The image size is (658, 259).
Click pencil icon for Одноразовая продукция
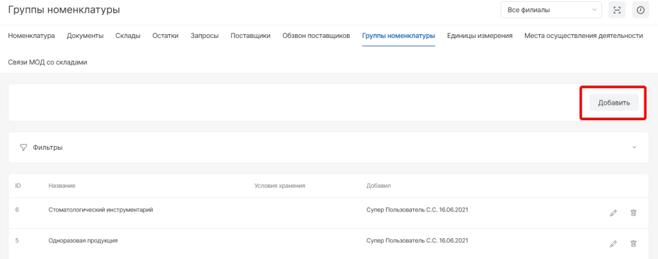[x=613, y=244]
